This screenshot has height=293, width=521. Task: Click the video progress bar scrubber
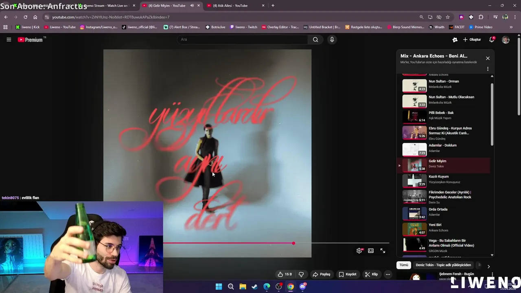point(293,243)
